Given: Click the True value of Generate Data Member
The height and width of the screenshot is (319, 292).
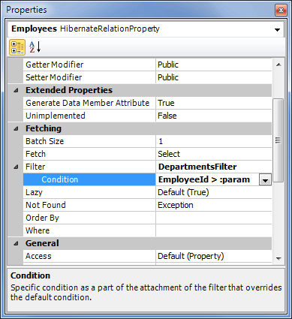Looking at the screenshot, I should [x=166, y=103].
